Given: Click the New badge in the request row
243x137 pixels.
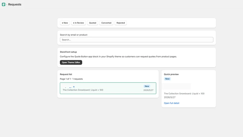Looking at the screenshot, I should (147, 86).
